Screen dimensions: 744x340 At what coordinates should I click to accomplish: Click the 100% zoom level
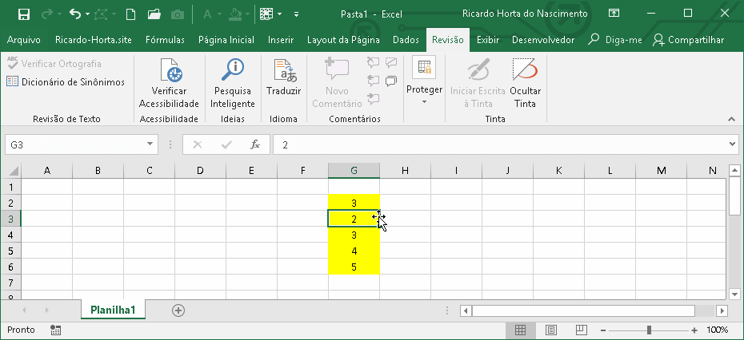(718, 330)
